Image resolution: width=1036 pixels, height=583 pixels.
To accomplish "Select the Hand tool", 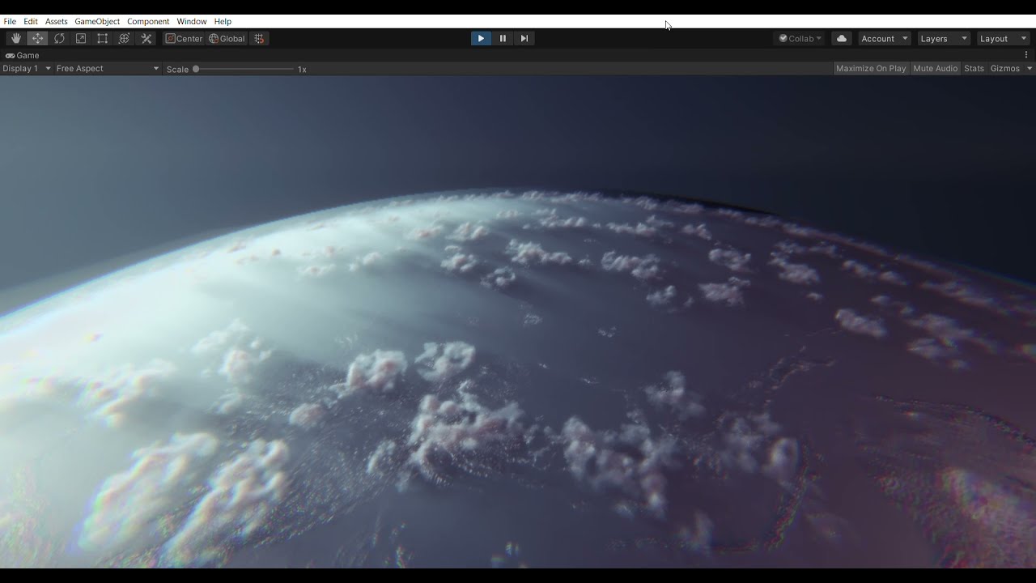I will 16,39.
